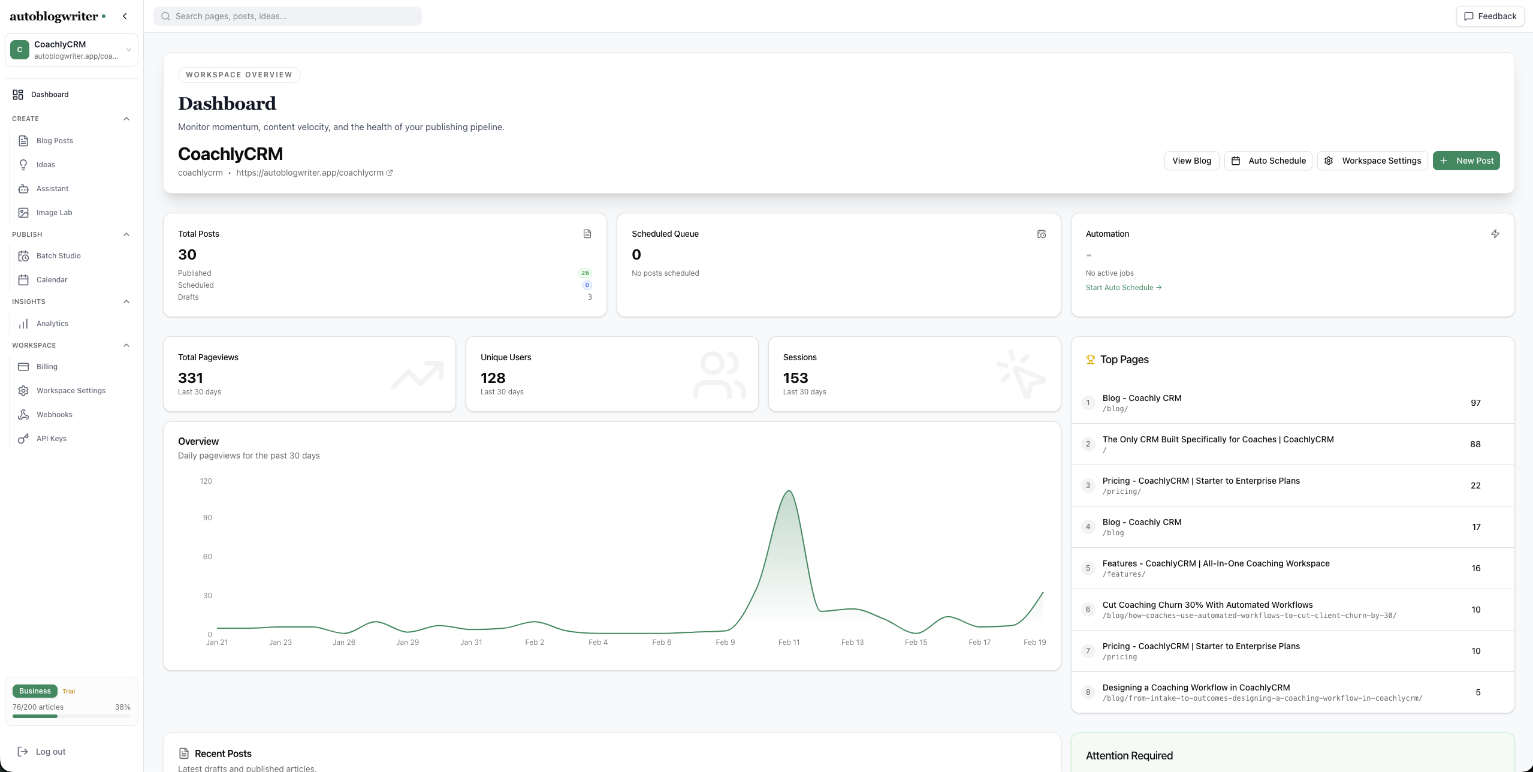
Task: Go to the Calendar page
Action: [52, 280]
